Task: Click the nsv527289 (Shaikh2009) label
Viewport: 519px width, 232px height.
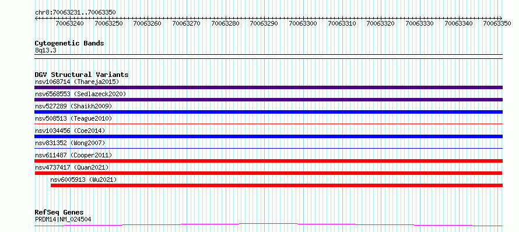Action: 73,106
